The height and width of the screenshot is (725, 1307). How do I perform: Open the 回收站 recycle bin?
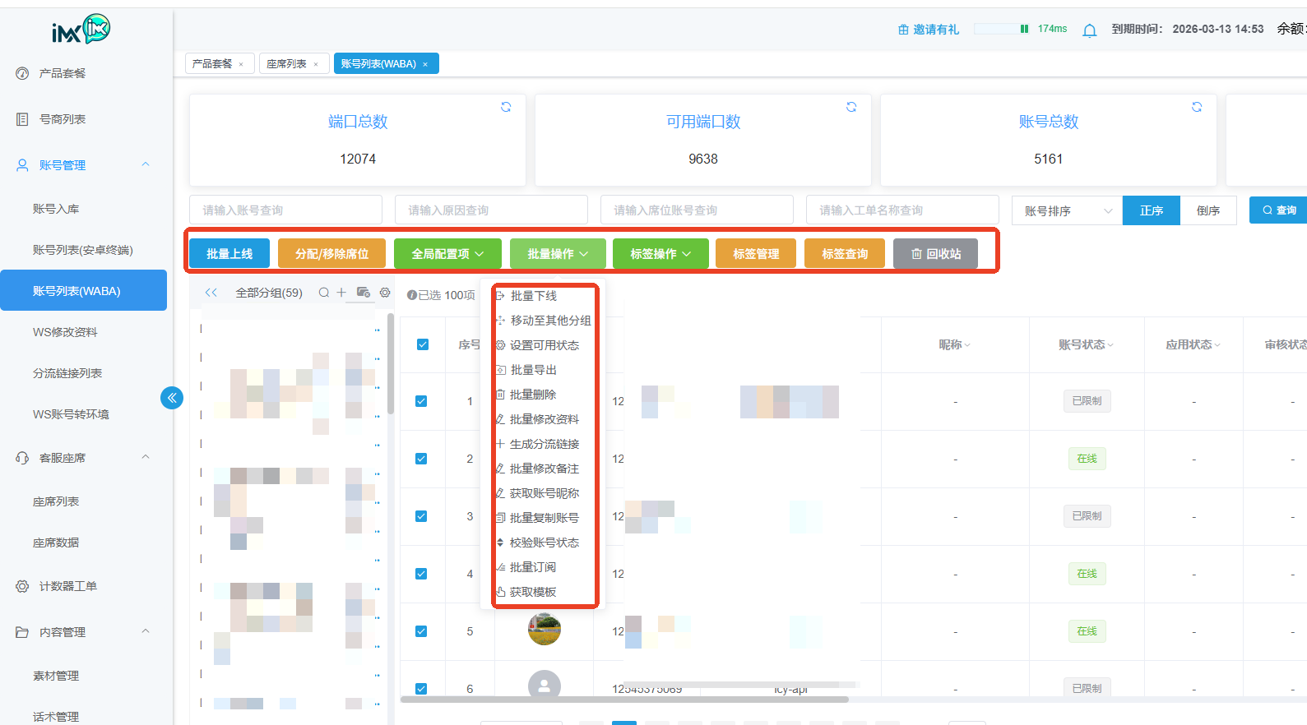935,254
